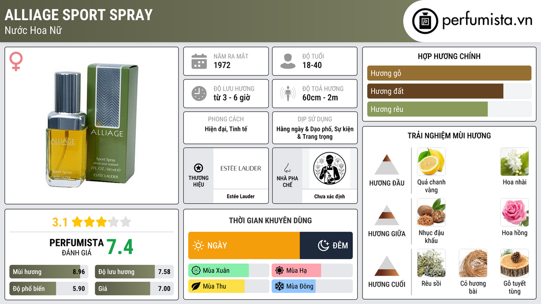Viewport: 541px width, 304px height.
Task: Select the Ngày daytime segment with sun icon
Action: click(x=244, y=245)
